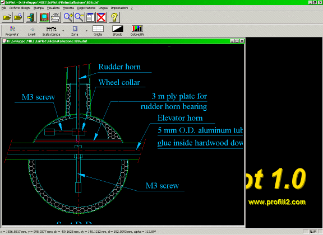Click the Zona button
Viewport: 323px width, 235px height.
(75, 31)
